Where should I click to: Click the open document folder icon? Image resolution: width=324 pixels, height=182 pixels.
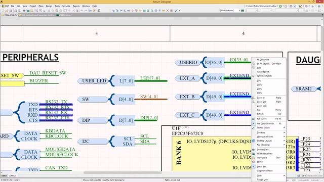tap(7, 11)
